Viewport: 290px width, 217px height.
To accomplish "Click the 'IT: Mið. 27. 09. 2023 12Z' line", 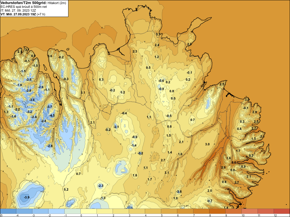I will coord(18,10).
